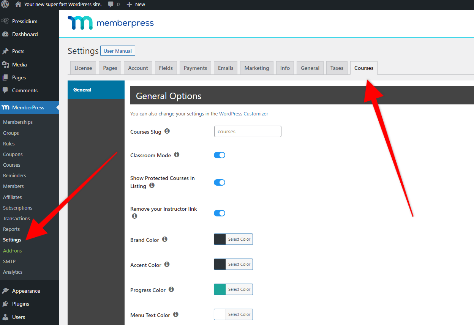Click the Comments icon in sidebar
This screenshot has height=325, width=474.
tap(5, 90)
